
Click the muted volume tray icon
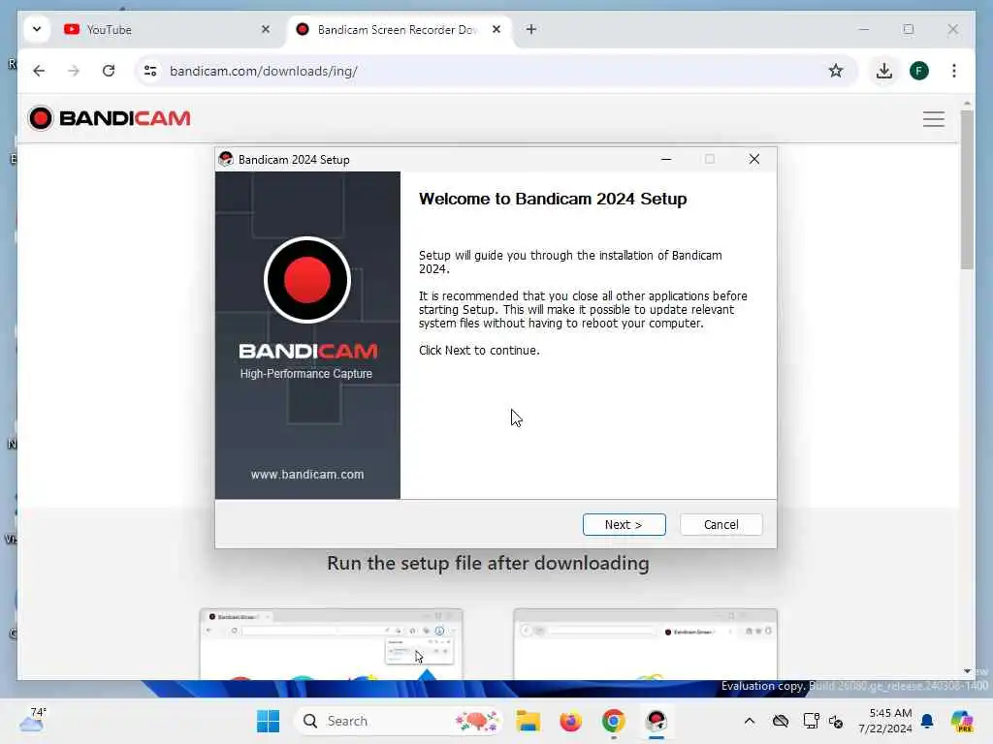click(835, 721)
